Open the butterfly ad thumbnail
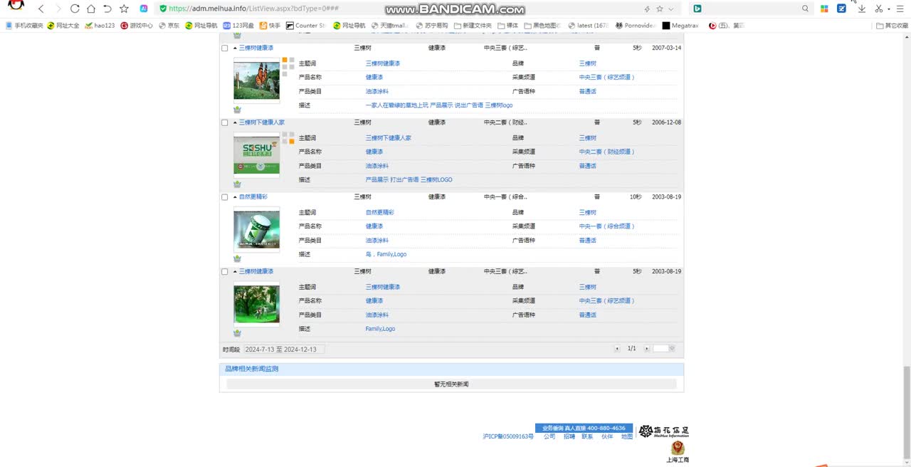The image size is (911, 467). click(256, 81)
